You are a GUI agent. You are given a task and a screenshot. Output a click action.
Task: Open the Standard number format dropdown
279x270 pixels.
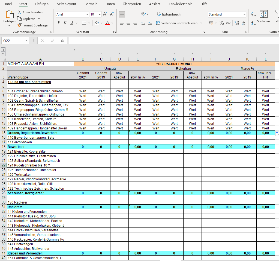tap(244, 14)
